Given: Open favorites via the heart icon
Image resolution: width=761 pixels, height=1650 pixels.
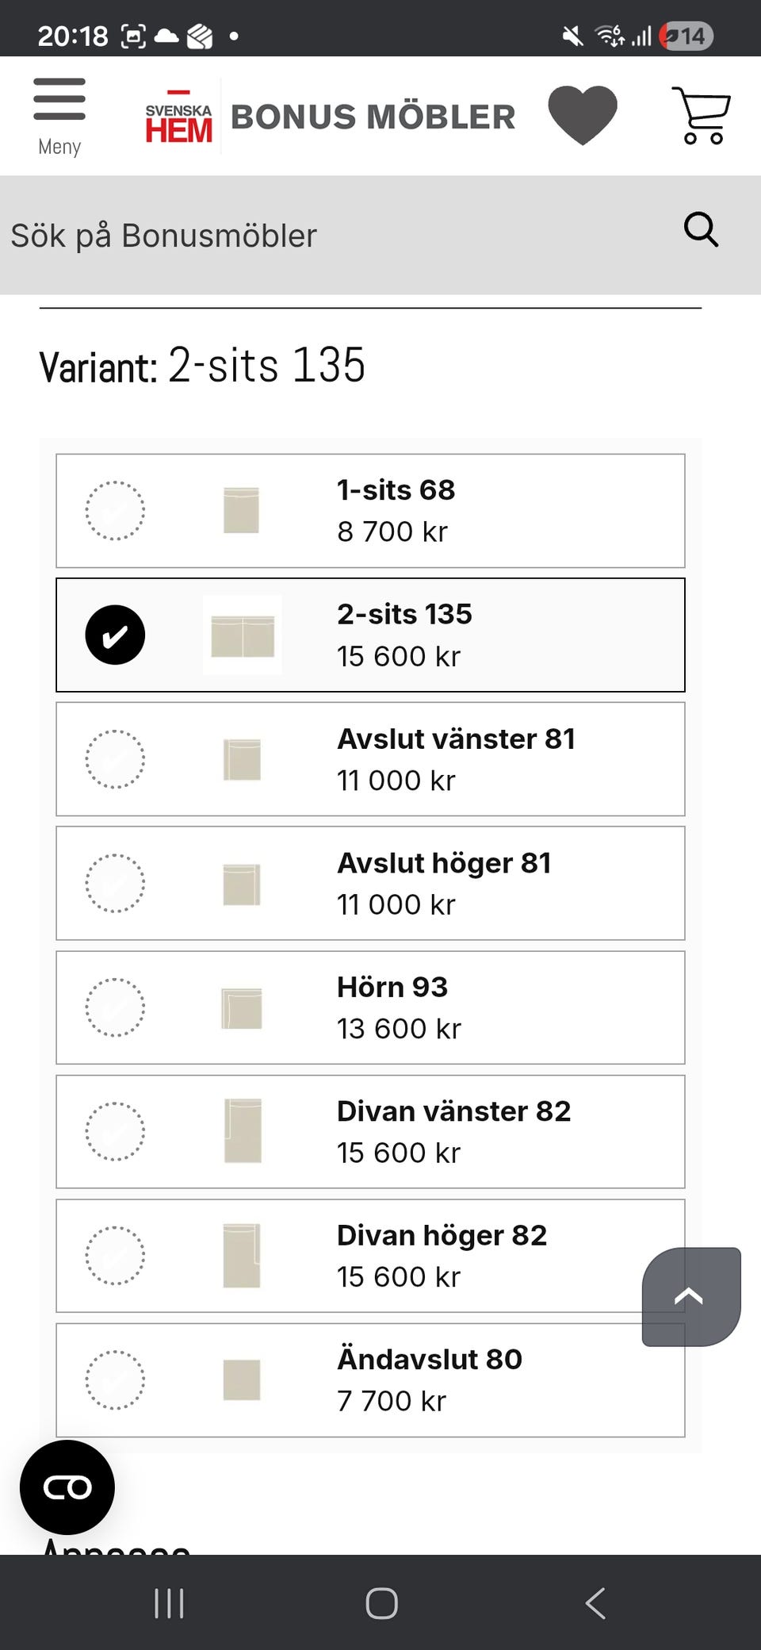Looking at the screenshot, I should pyautogui.click(x=582, y=115).
